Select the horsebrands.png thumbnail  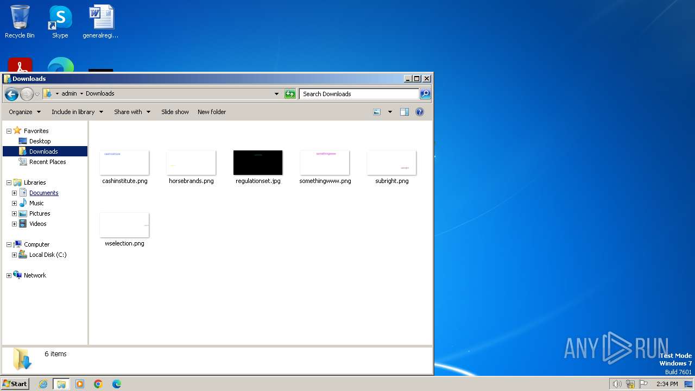pyautogui.click(x=191, y=162)
